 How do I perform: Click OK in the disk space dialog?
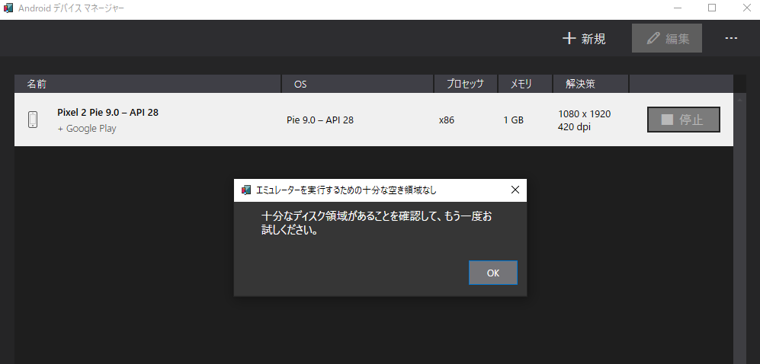[x=493, y=273]
